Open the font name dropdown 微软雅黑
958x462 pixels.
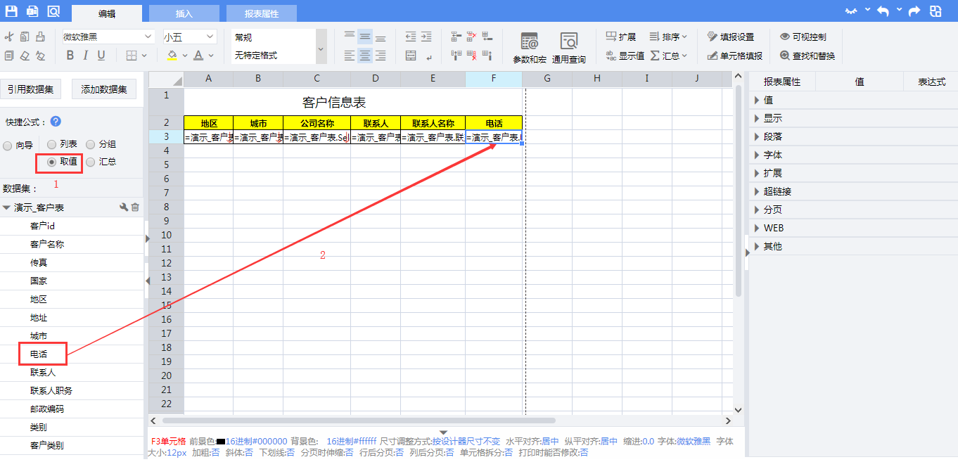[108, 37]
